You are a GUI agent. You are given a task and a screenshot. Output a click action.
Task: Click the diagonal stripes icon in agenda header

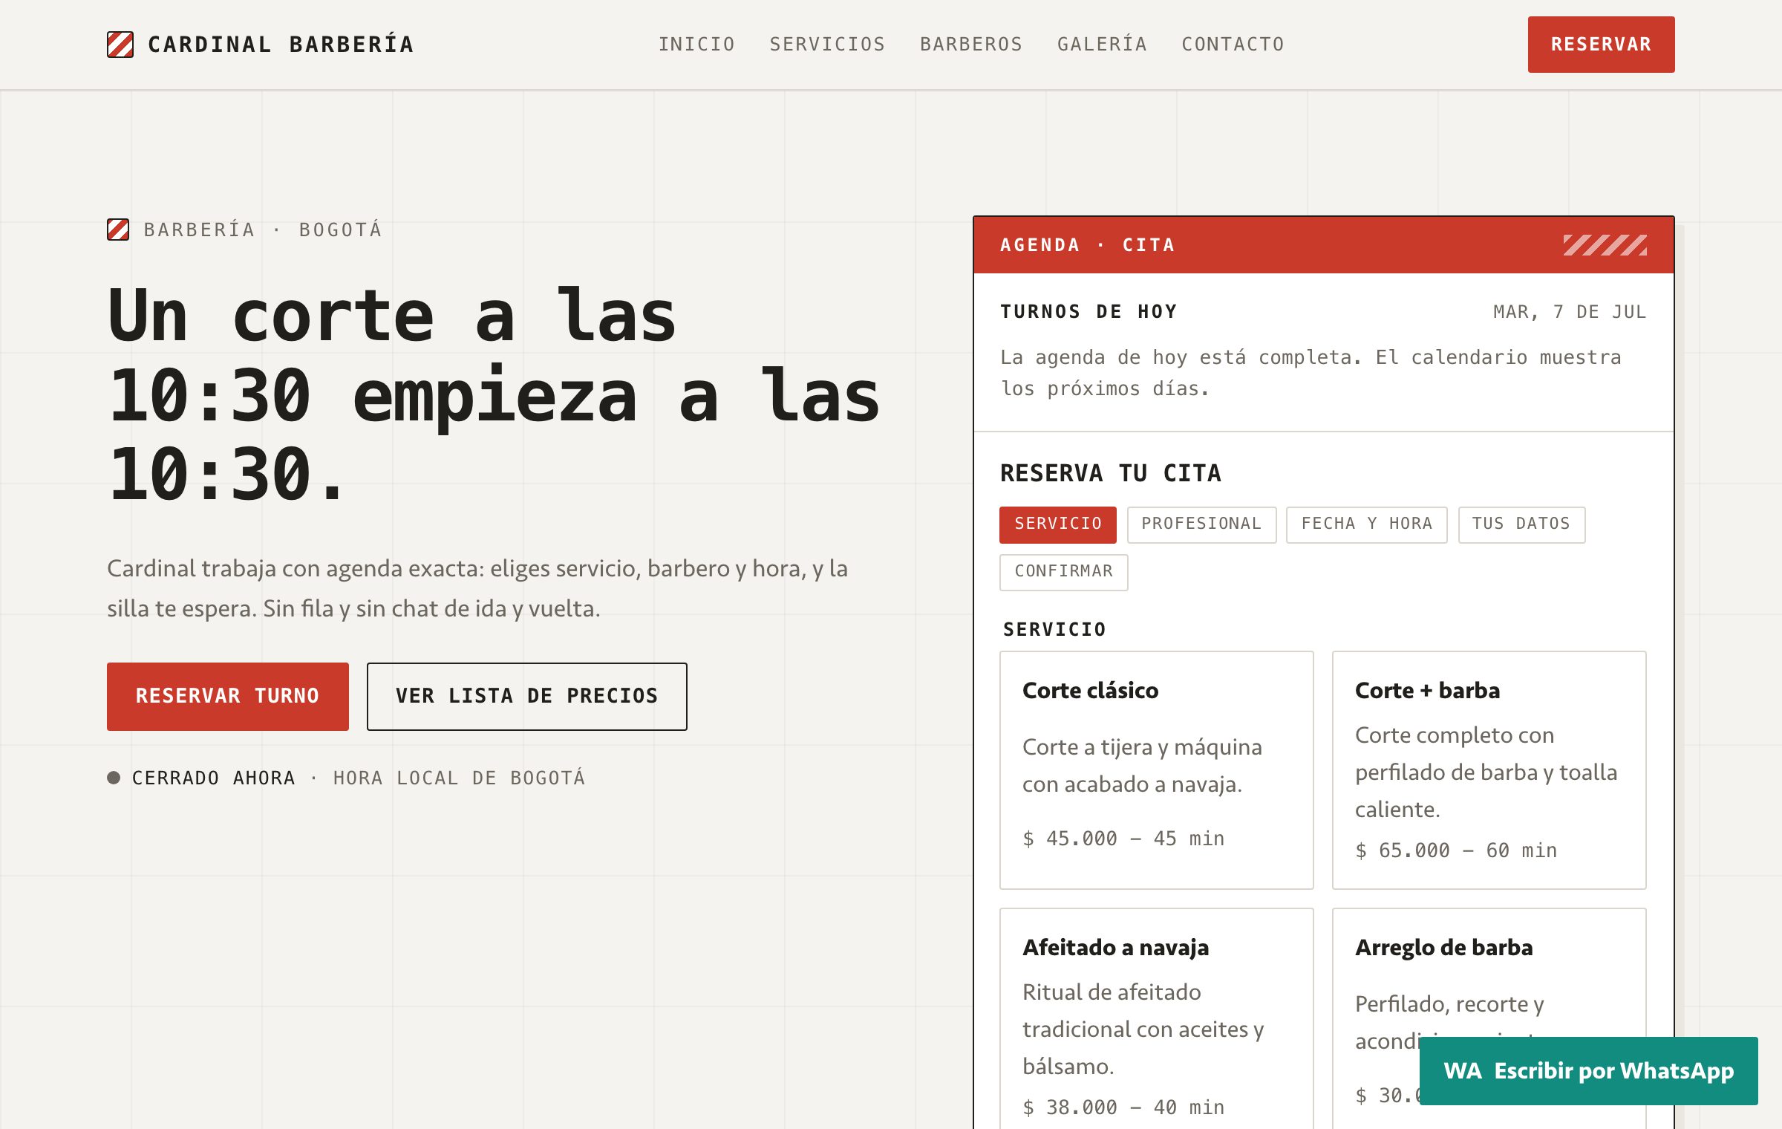pos(1605,245)
